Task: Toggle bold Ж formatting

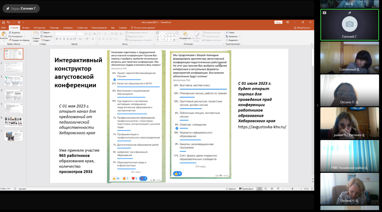Action: [x=57, y=39]
